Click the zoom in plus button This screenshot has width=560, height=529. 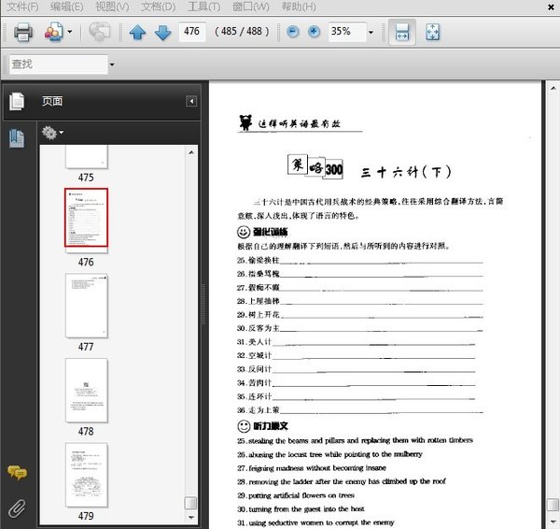[314, 32]
